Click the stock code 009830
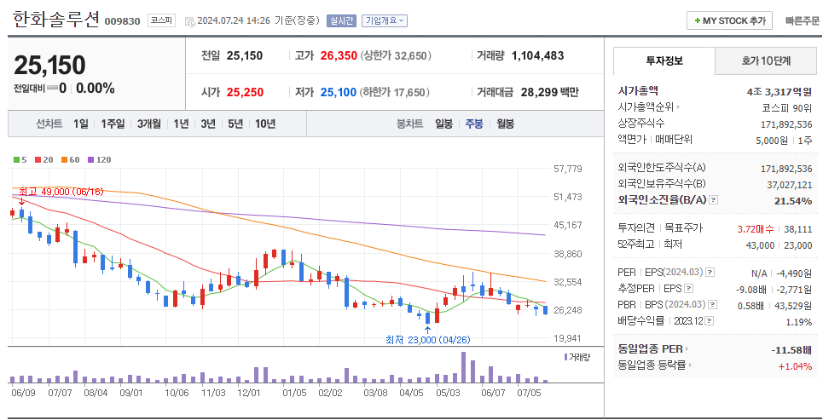This screenshot has width=823, height=420. pos(122,21)
